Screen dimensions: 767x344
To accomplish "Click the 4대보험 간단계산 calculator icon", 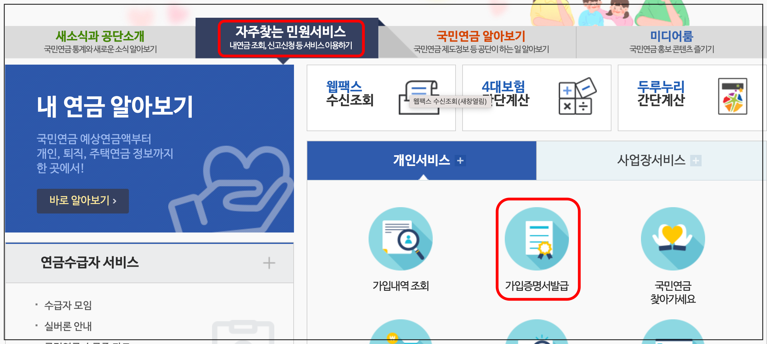I will point(576,96).
